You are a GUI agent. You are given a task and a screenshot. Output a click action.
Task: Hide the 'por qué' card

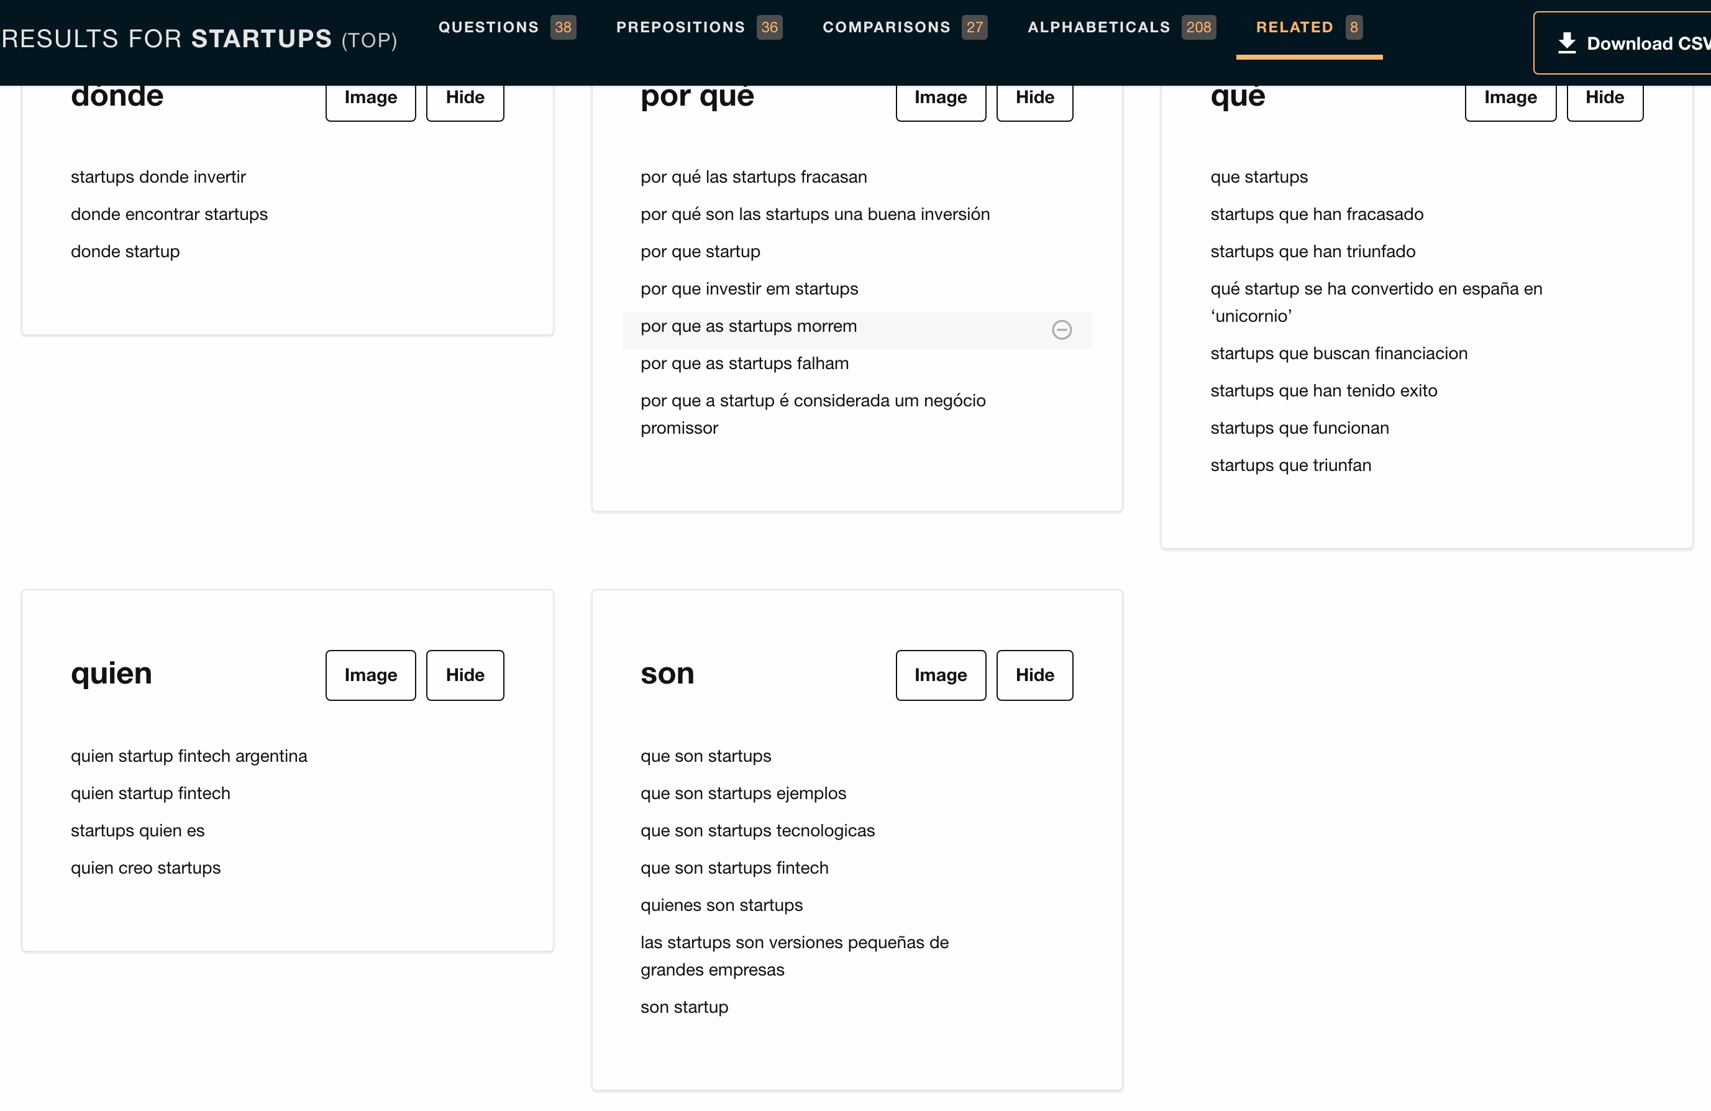(1034, 97)
